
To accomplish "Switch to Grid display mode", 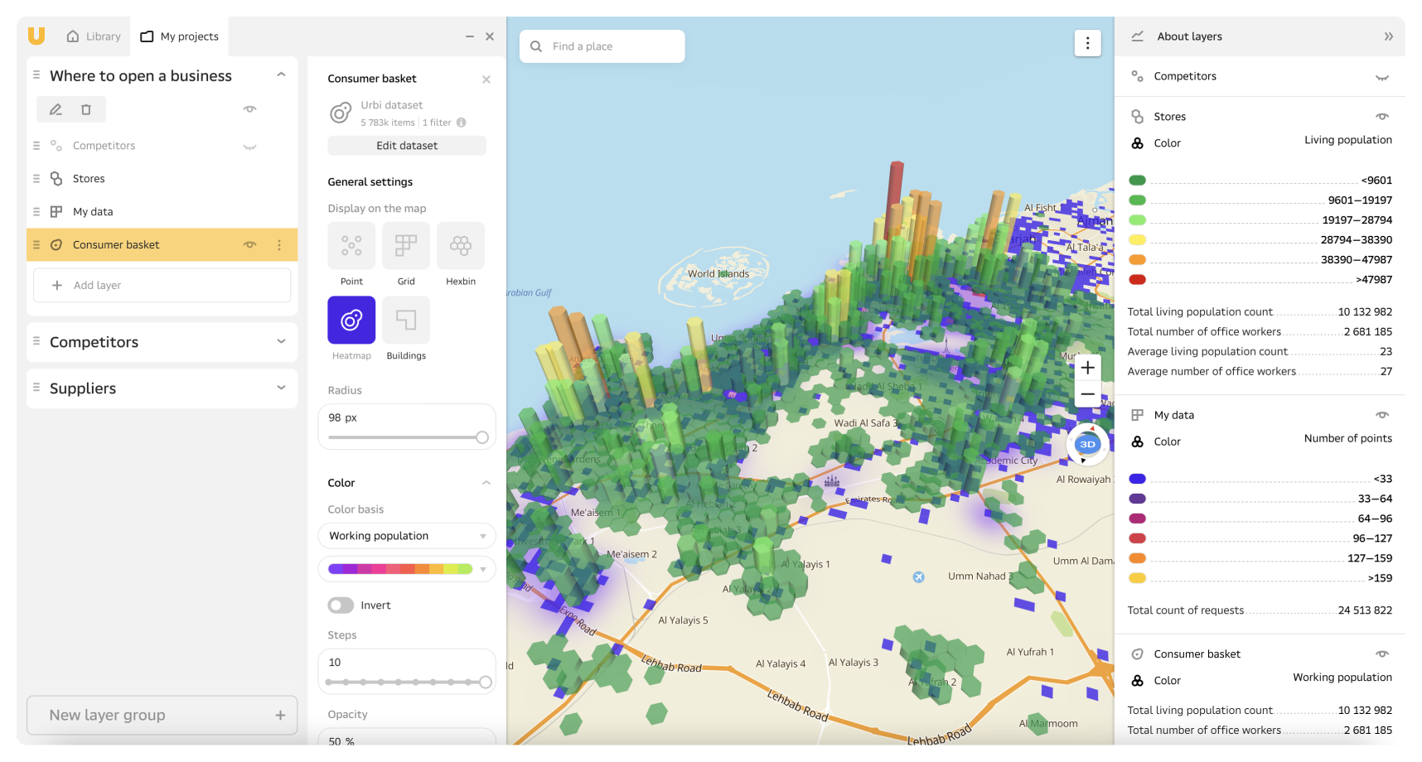I will pos(406,246).
